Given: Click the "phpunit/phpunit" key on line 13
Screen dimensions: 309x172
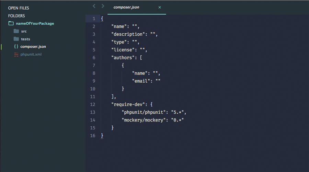Looking at the screenshot, I should click(144, 112).
